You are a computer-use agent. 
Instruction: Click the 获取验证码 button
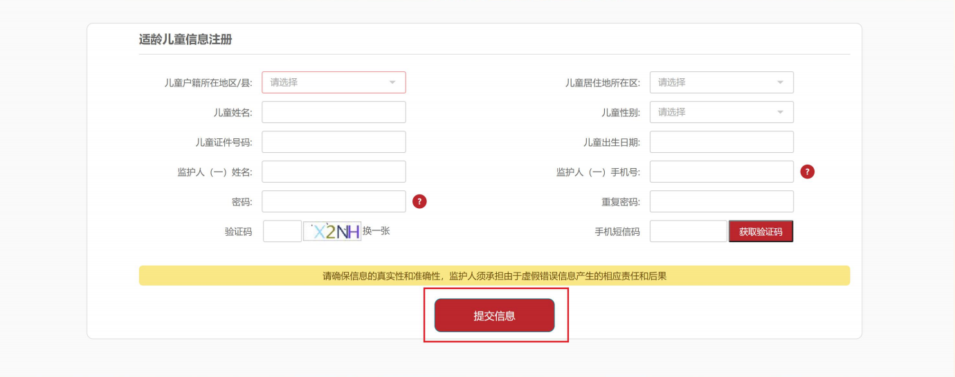(x=761, y=232)
